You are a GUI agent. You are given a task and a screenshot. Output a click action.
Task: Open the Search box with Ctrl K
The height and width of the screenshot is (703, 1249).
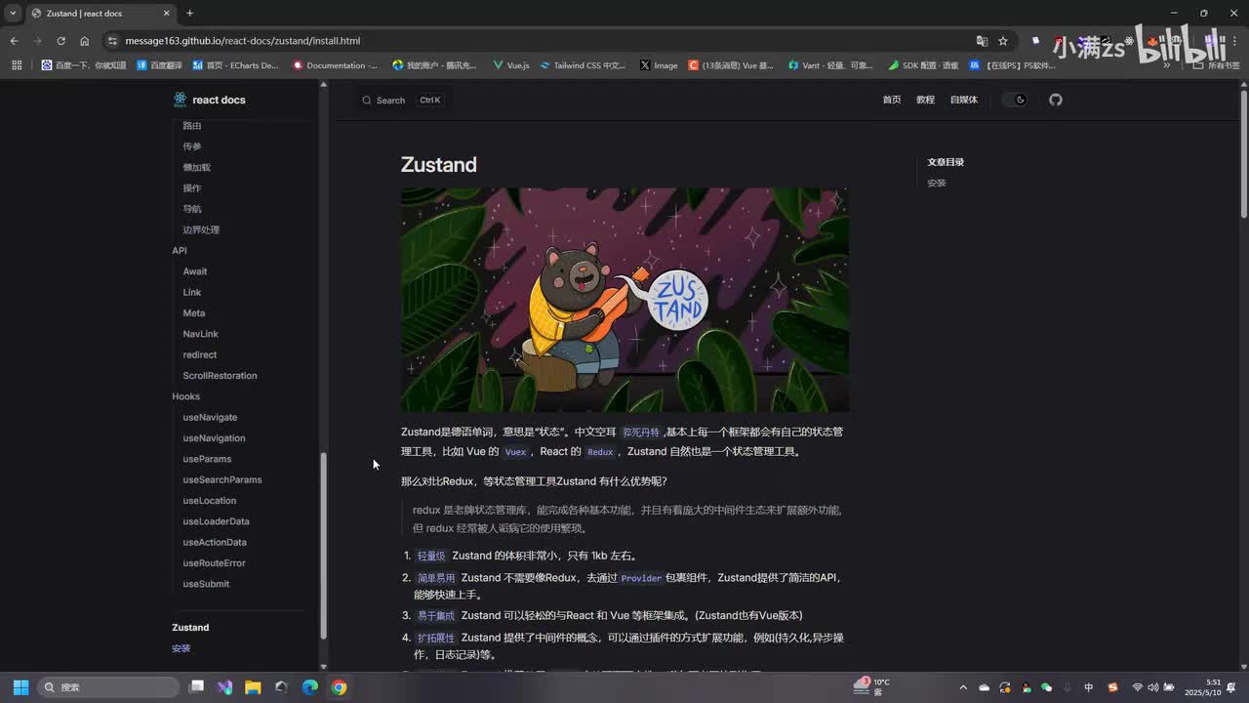(402, 100)
